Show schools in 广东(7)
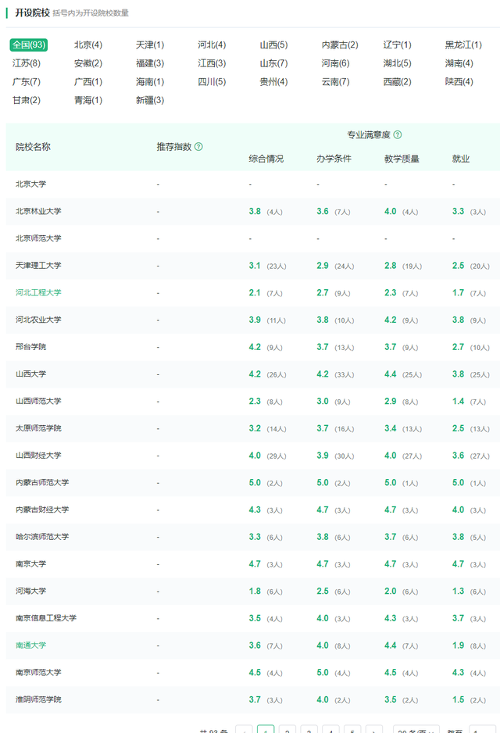 tap(27, 82)
